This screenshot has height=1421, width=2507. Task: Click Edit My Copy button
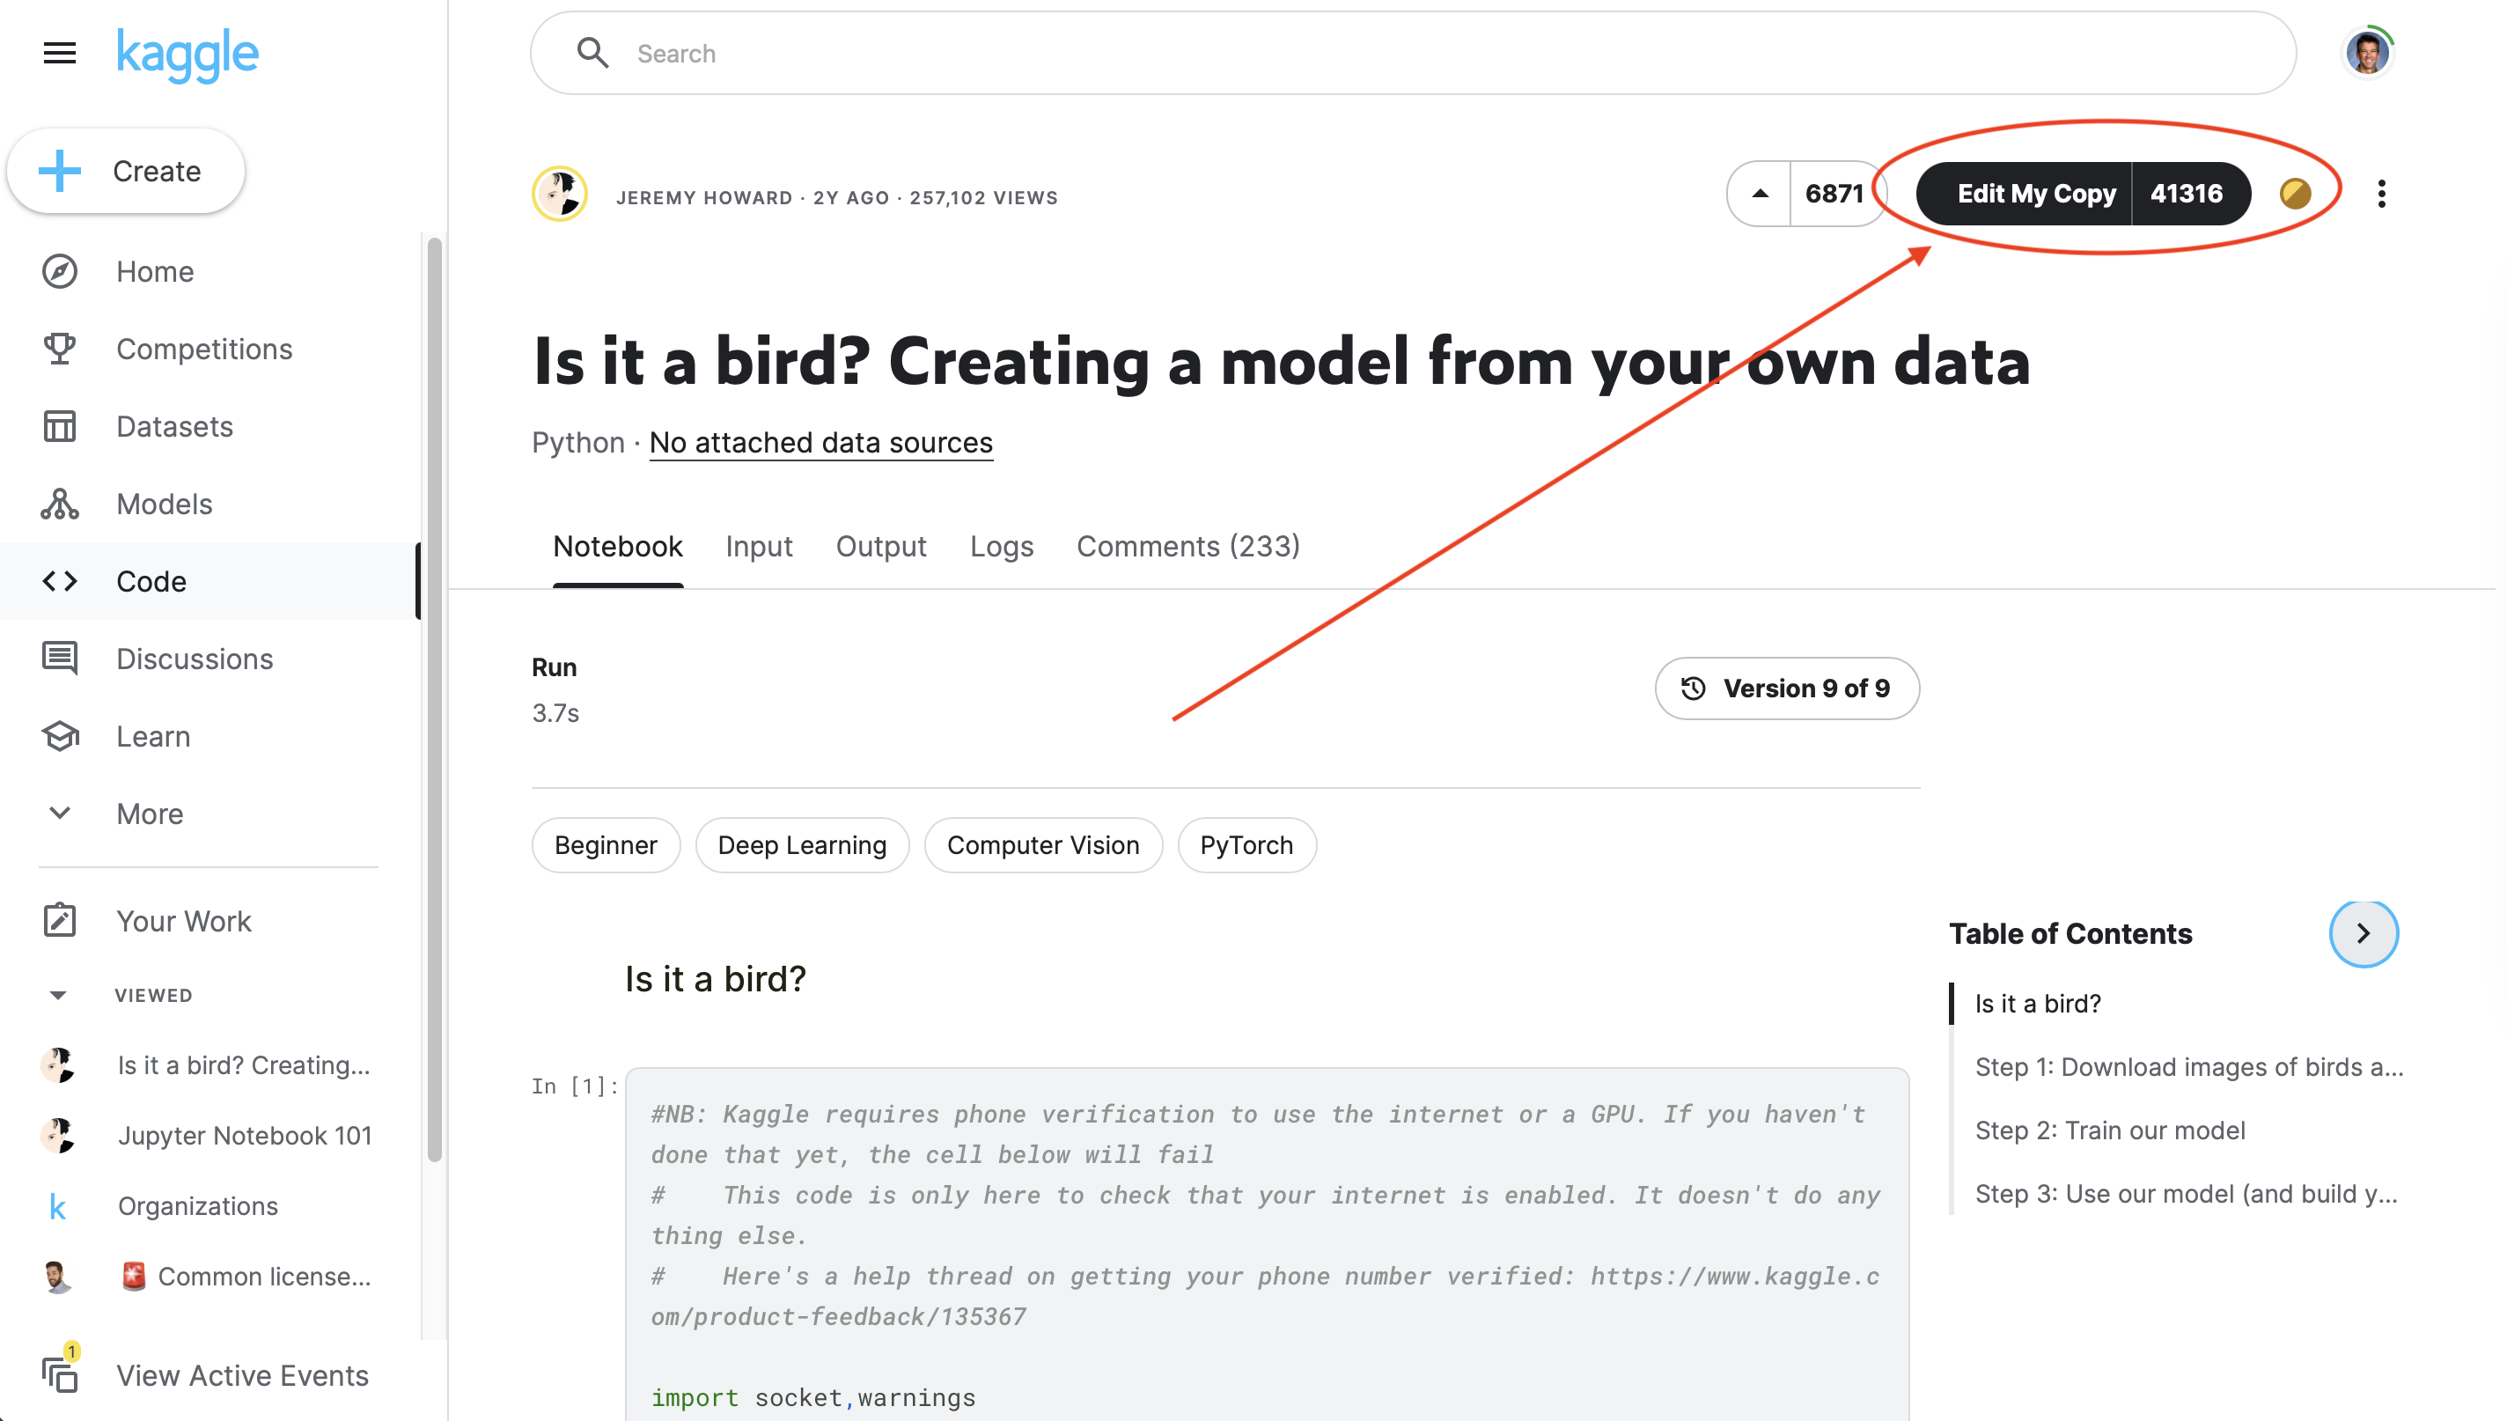tap(2024, 195)
